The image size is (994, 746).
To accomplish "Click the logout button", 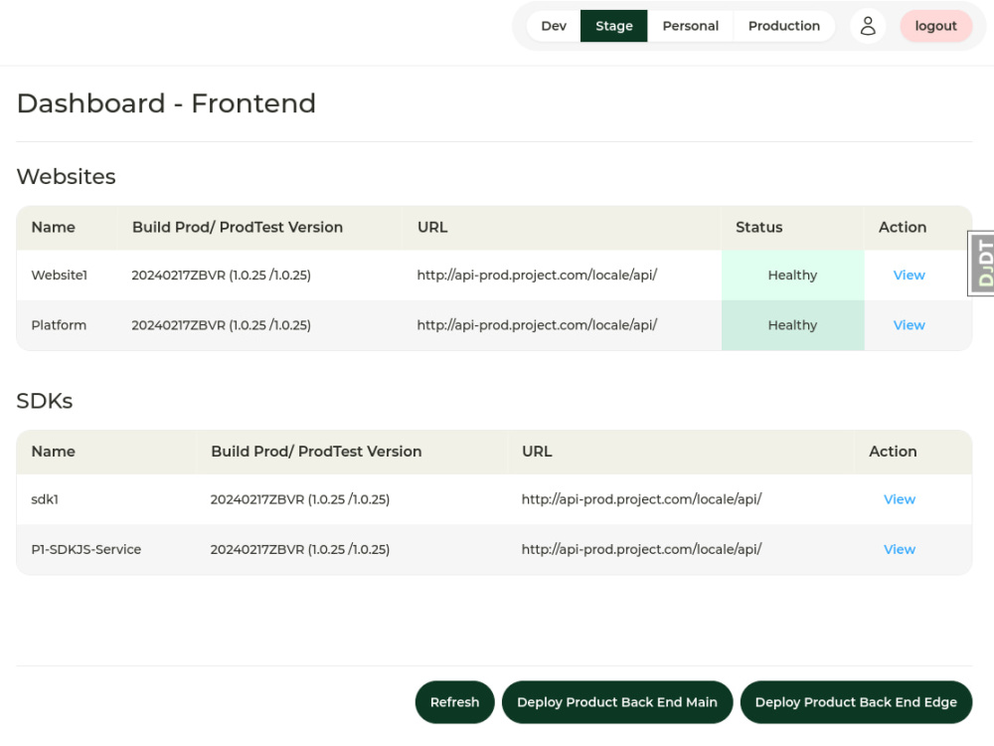I will point(935,26).
